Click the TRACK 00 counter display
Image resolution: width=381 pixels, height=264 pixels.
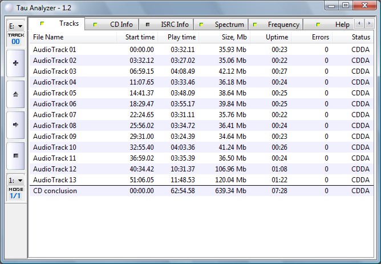tap(15, 39)
